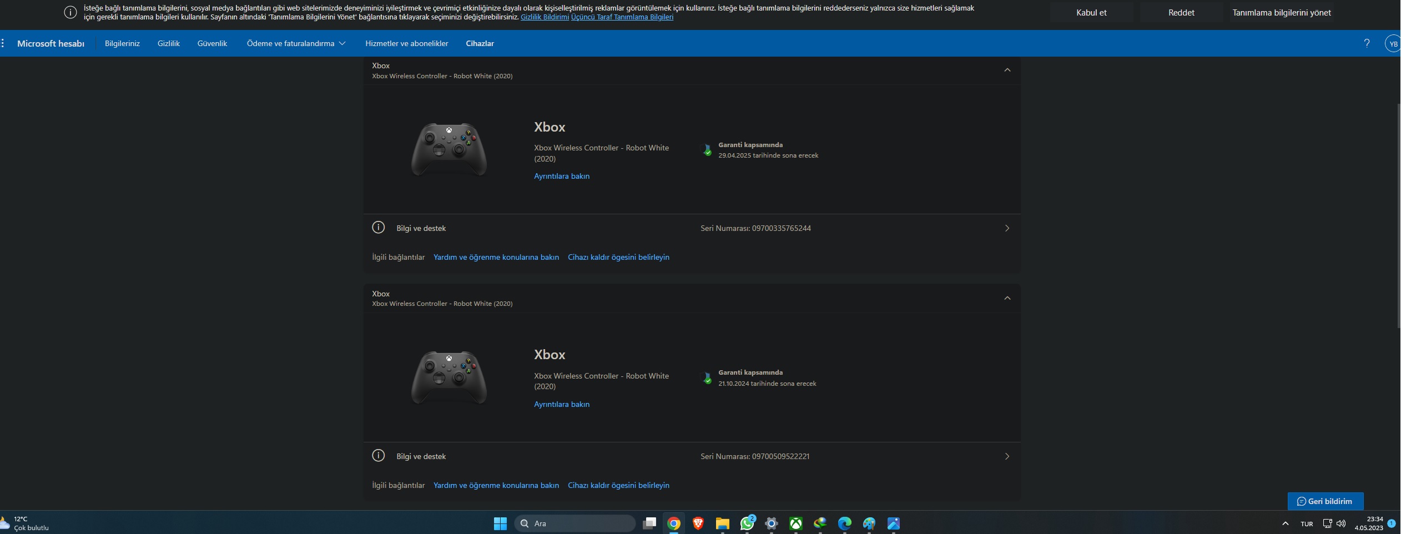
Task: Open the Gizlilik tab
Action: coord(169,43)
